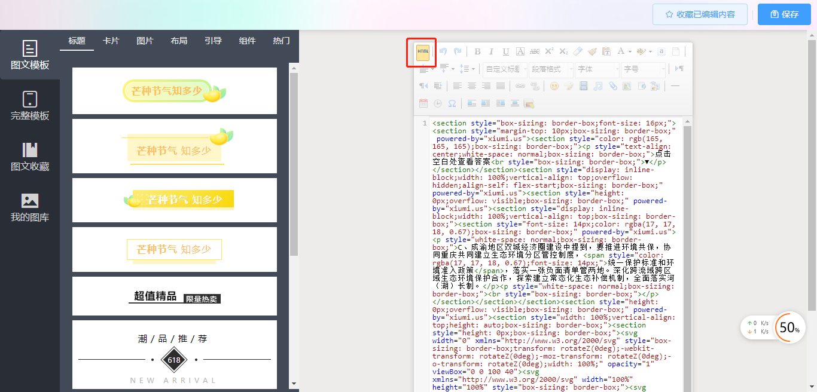
Task: Insert a video using the film icon
Action: [x=584, y=86]
